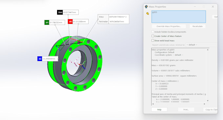Click the 51.706252mm dY value

point(56,23)
